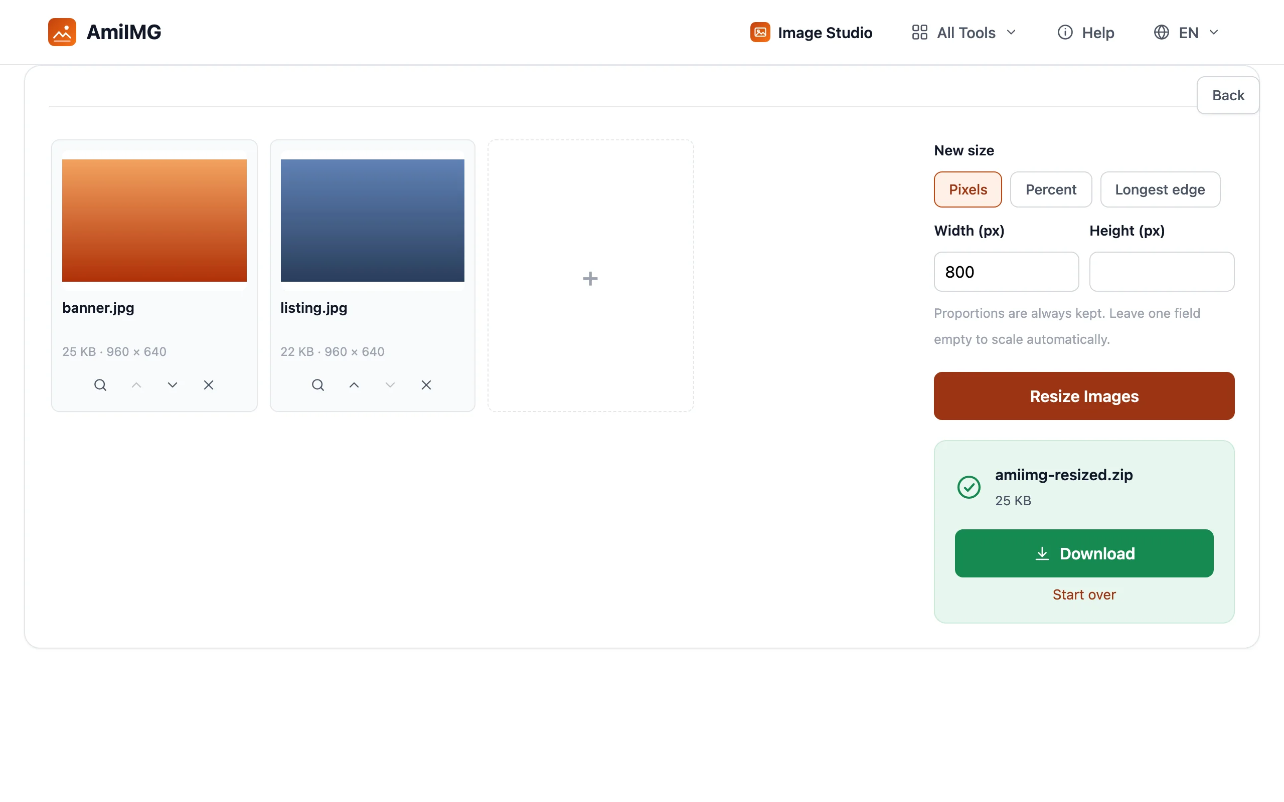Zoom banner.jpg with magnifier icon
Screen dimensions: 1284x802
(x=100, y=385)
